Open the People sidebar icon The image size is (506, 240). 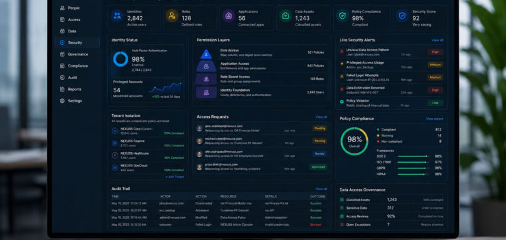pyautogui.click(x=62, y=8)
